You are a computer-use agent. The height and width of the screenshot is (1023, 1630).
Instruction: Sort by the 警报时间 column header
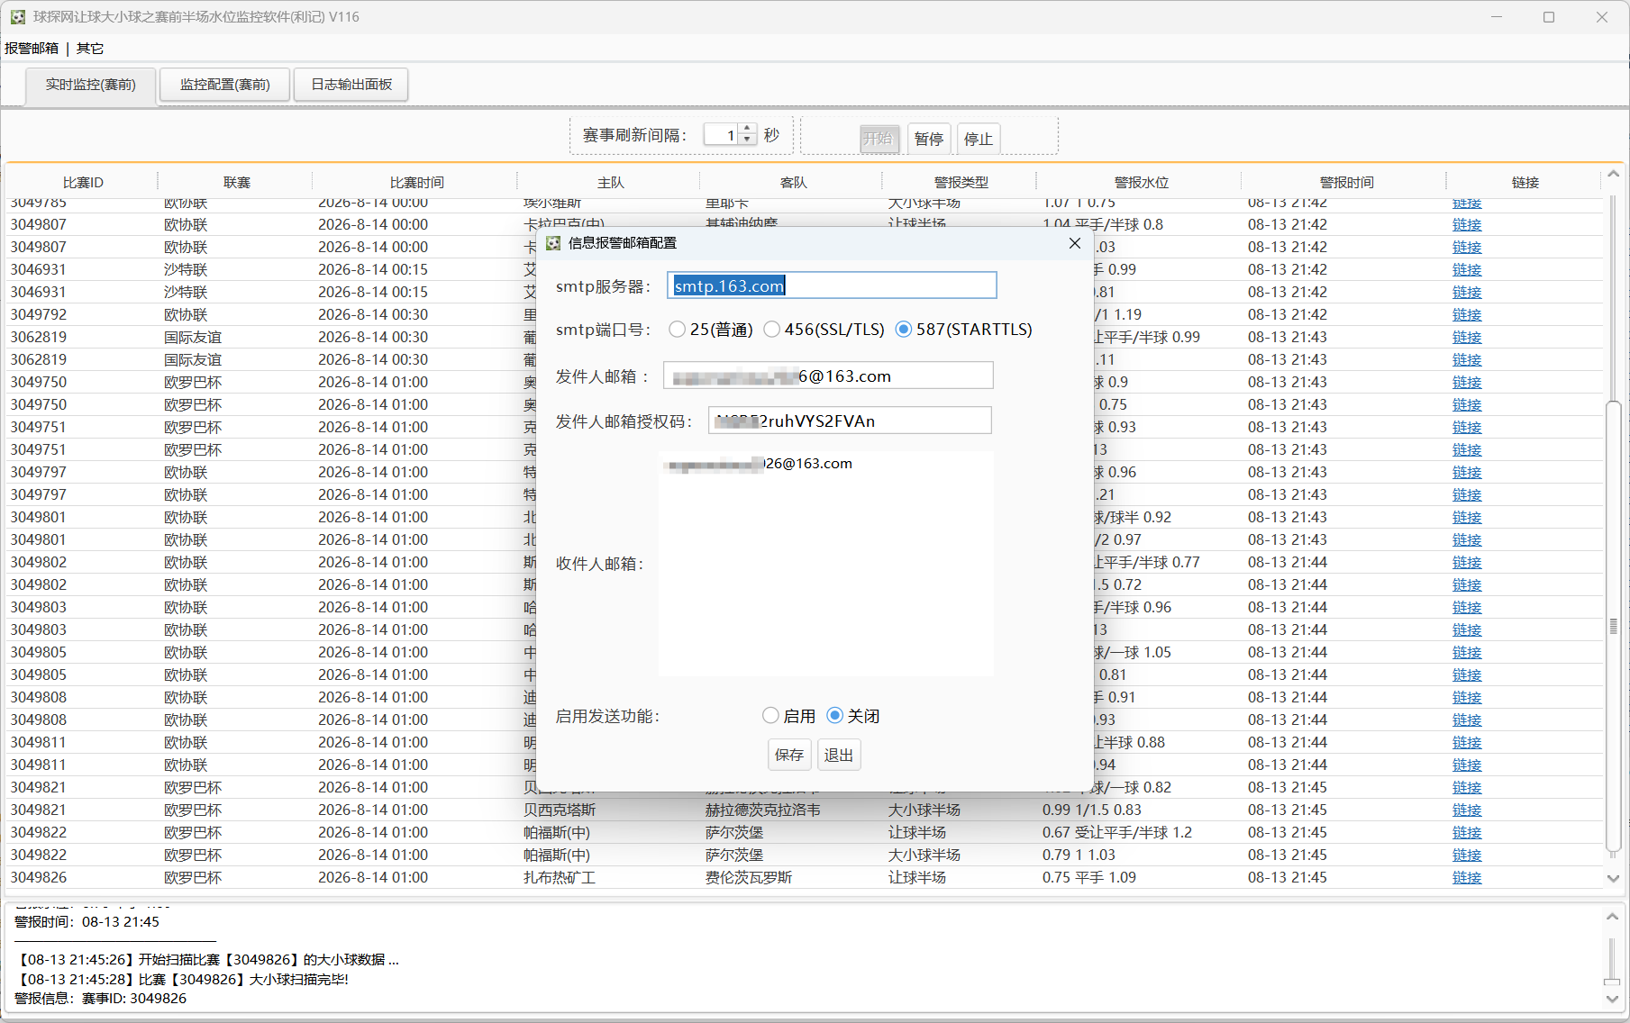1346,183
